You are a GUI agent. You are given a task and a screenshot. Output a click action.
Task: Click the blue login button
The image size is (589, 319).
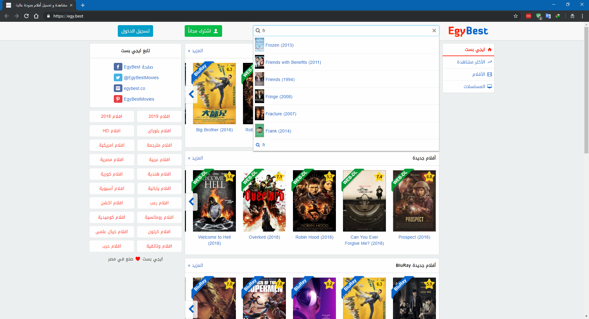point(135,31)
